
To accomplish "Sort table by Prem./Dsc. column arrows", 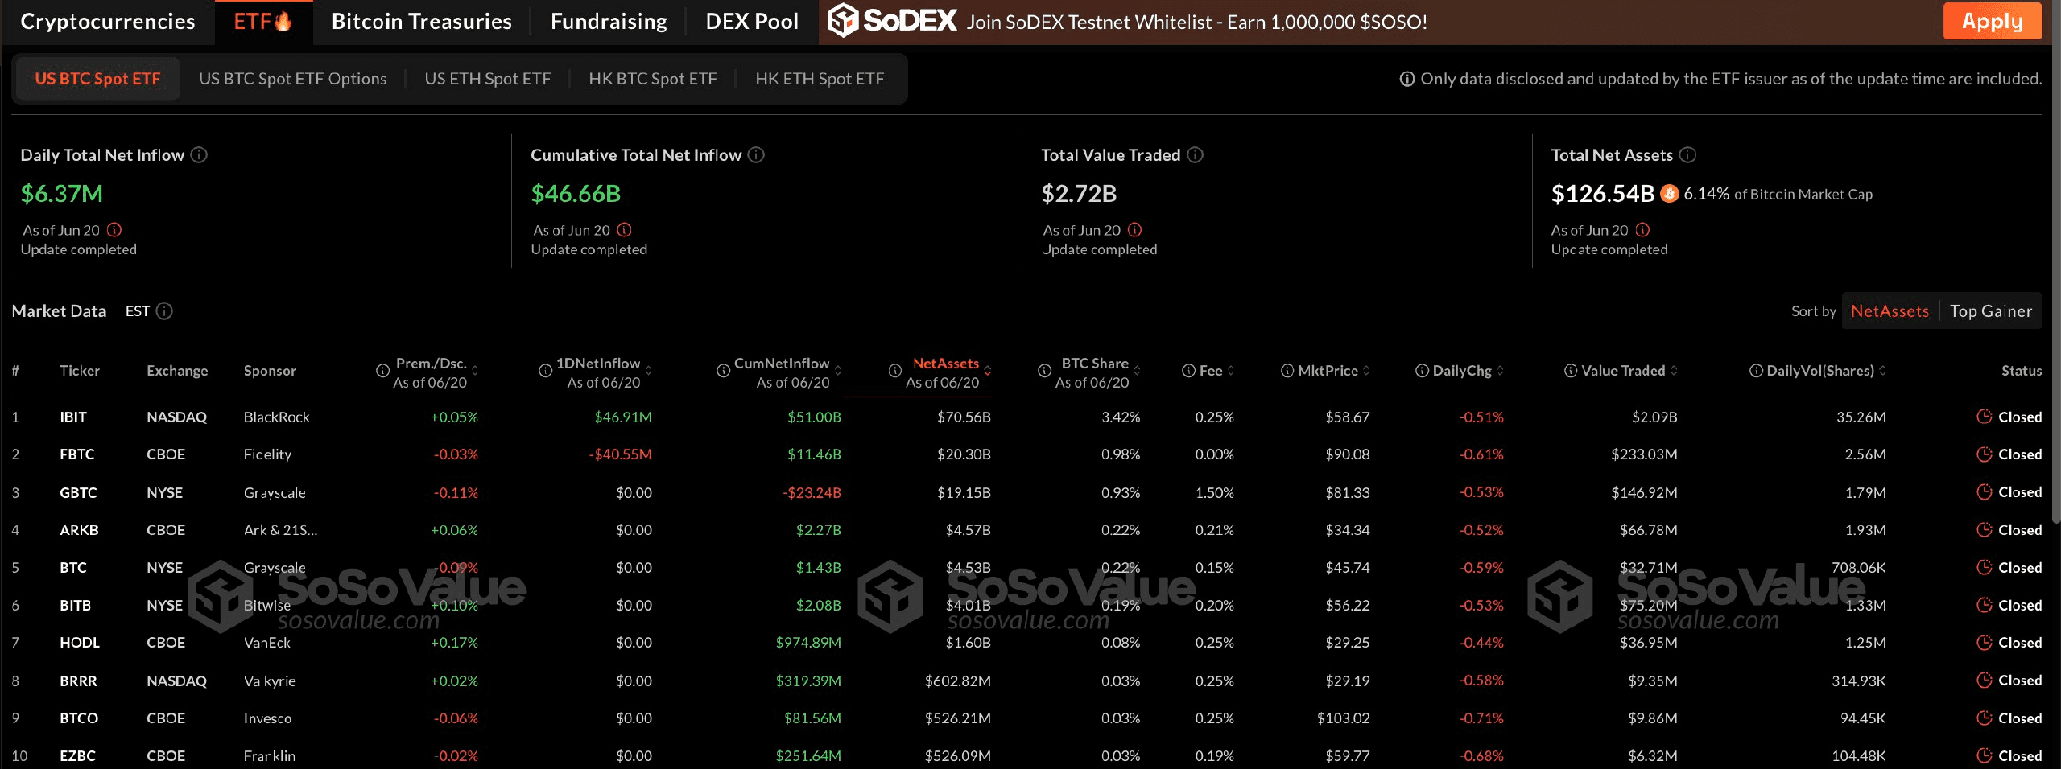I will [x=475, y=371].
